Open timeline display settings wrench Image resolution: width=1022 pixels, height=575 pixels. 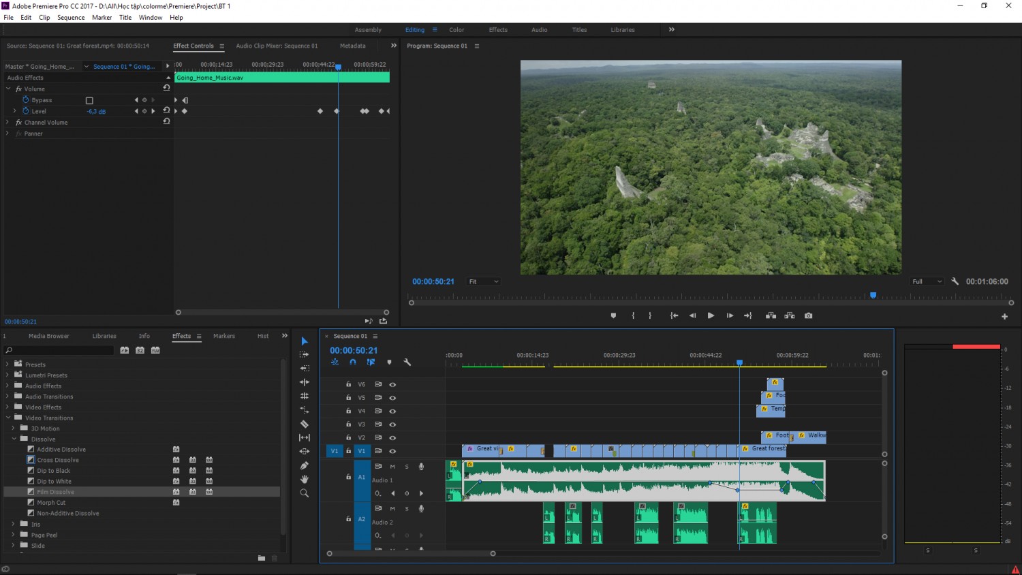[x=407, y=362]
